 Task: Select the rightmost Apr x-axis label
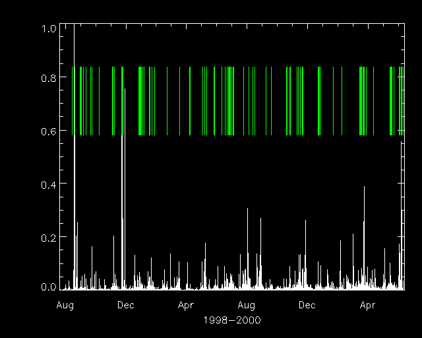[x=368, y=305]
